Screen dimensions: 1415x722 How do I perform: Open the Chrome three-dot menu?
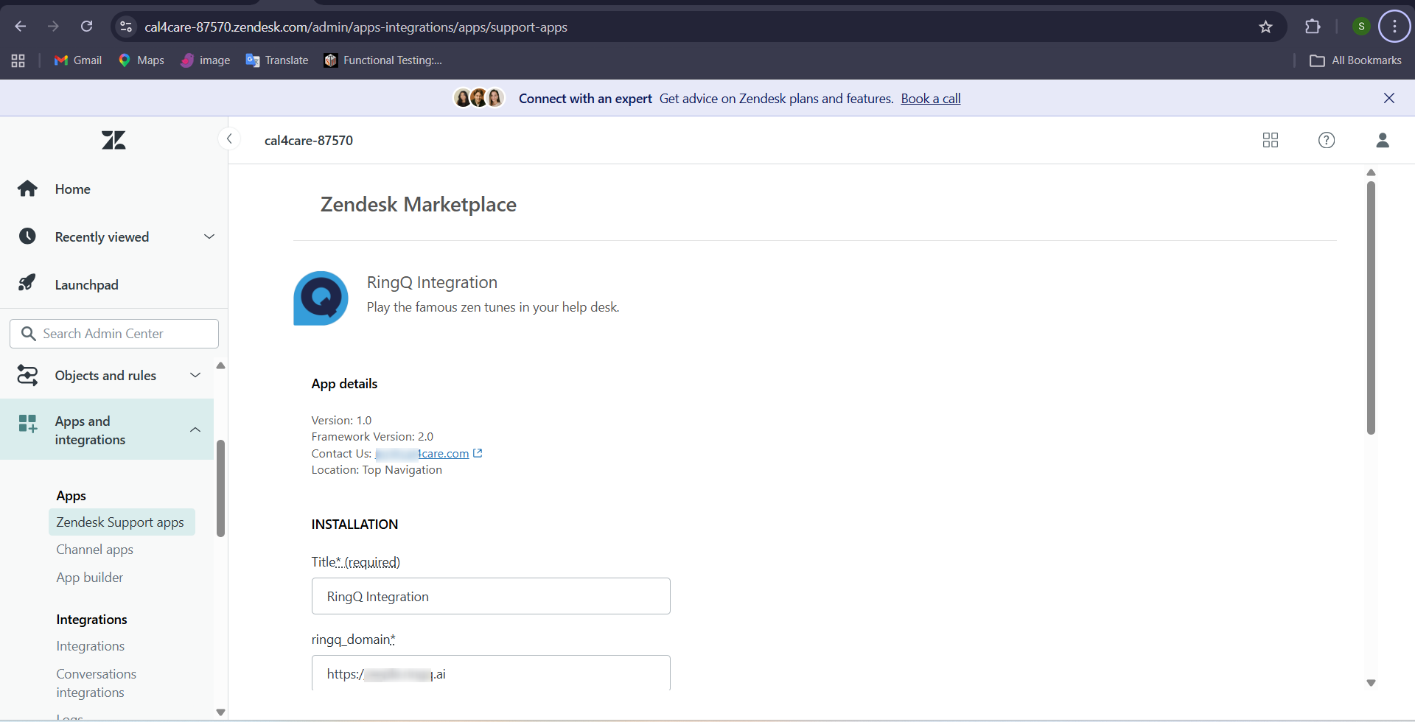(x=1394, y=27)
